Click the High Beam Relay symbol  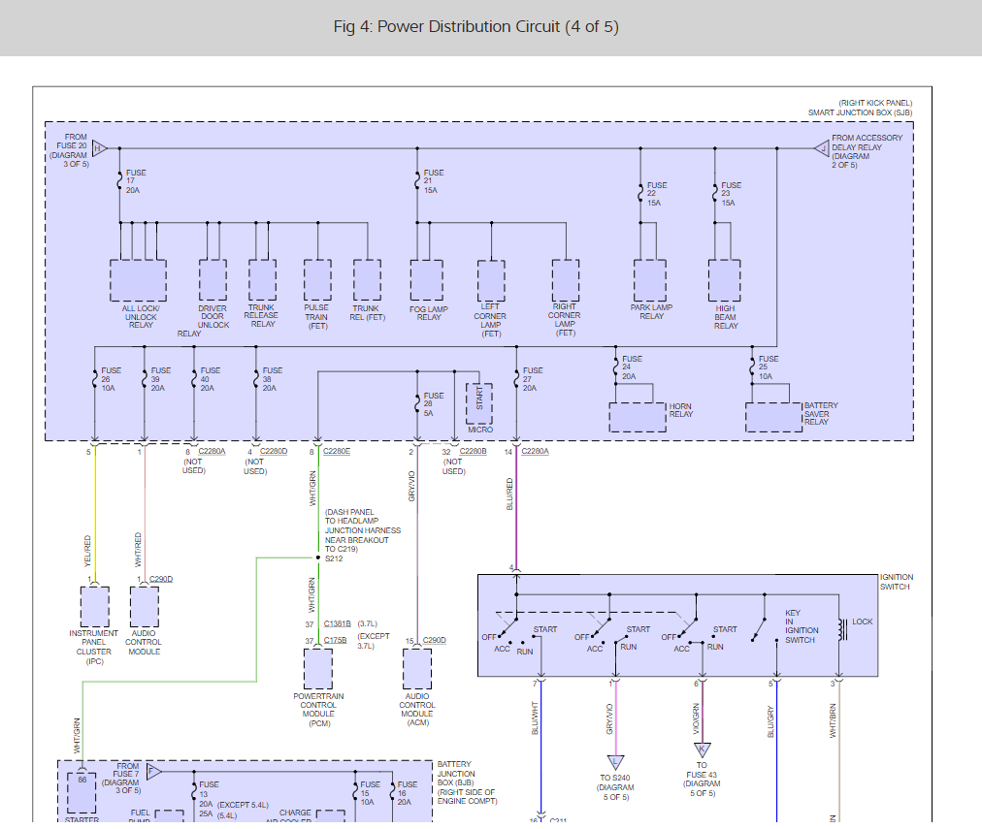(x=725, y=280)
